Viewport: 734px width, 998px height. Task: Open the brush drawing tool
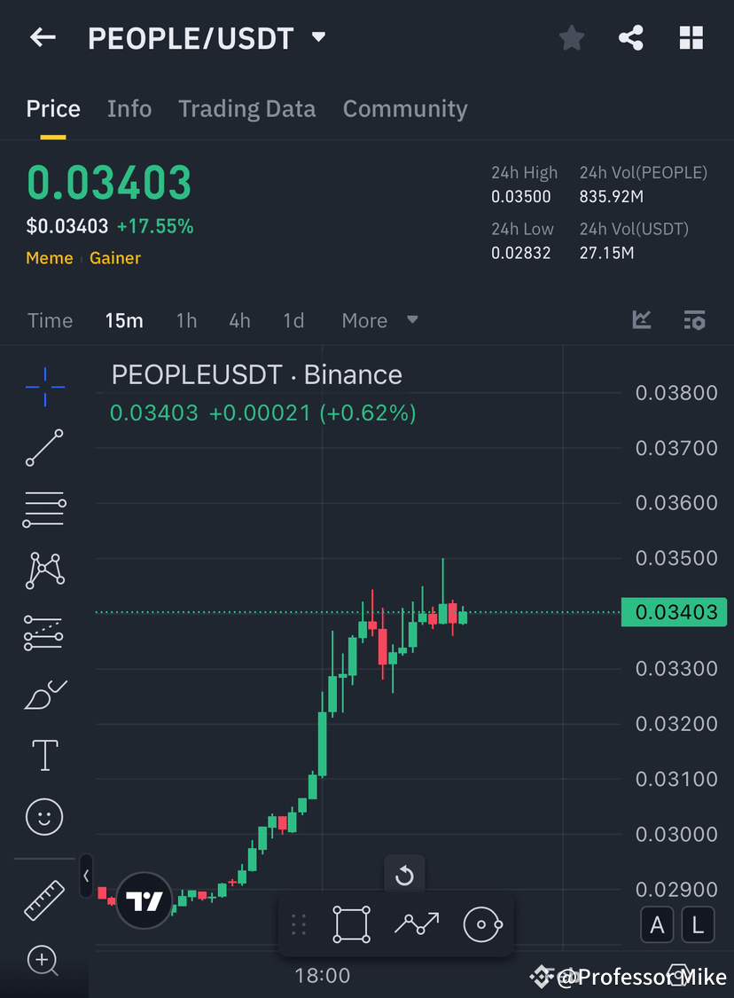[43, 694]
